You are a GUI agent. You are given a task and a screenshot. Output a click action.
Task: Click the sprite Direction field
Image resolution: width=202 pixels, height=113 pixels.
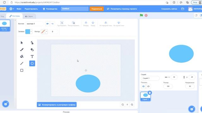click(190, 86)
